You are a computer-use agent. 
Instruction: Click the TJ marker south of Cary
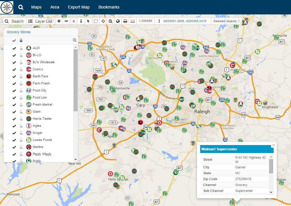coord(141,122)
